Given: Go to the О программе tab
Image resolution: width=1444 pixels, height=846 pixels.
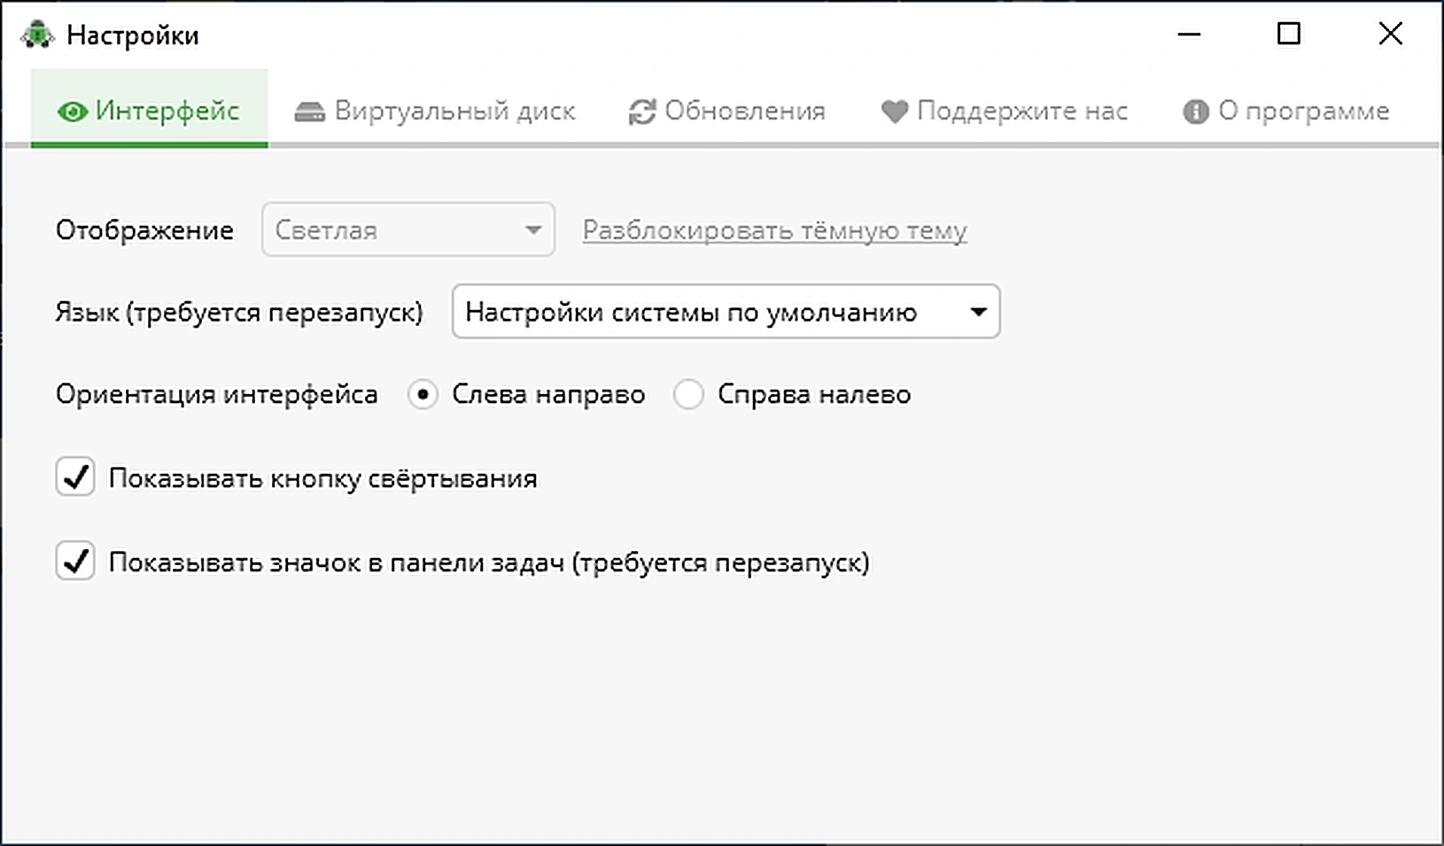Looking at the screenshot, I should point(1286,110).
